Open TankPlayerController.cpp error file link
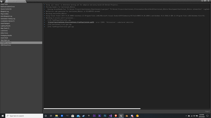 pyautogui.click(x=71, y=22)
